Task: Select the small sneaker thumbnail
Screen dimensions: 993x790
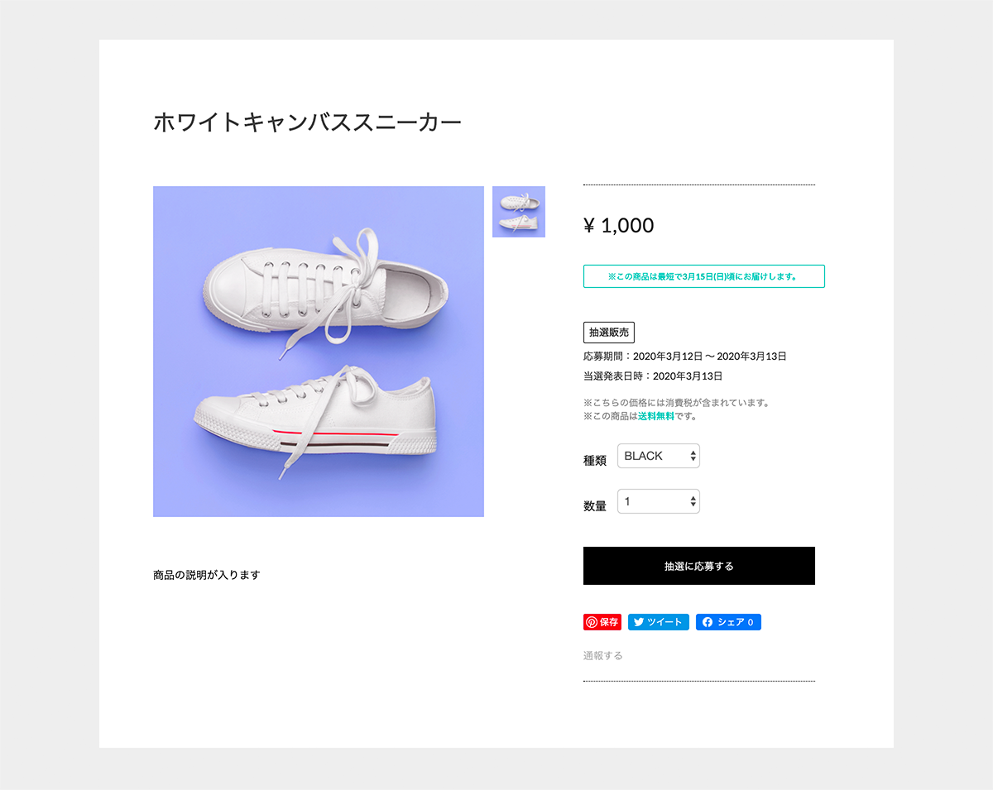Action: pyautogui.click(x=519, y=212)
